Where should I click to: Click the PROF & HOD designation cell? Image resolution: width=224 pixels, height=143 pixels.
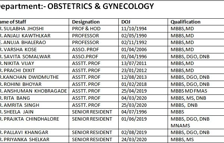pyautogui.click(x=94, y=29)
